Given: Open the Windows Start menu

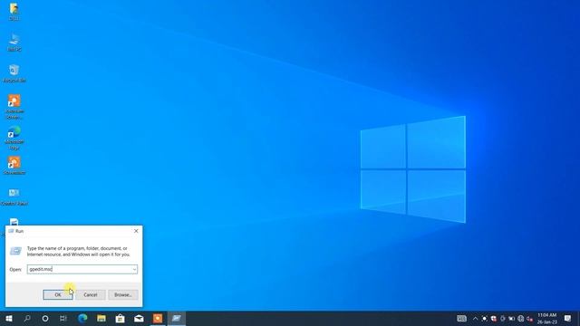Looking at the screenshot, I should pyautogui.click(x=9, y=318).
